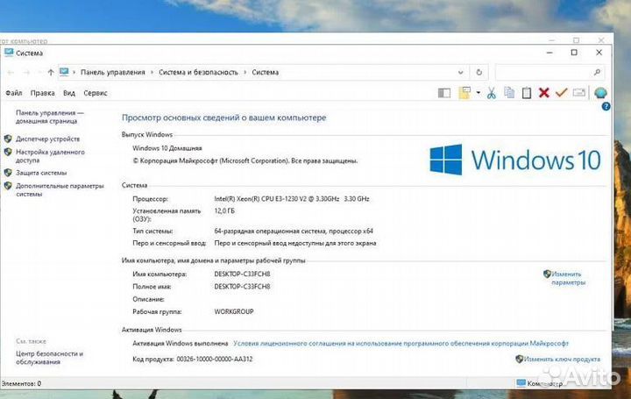Click the Copy icon in toolbar

(x=509, y=93)
